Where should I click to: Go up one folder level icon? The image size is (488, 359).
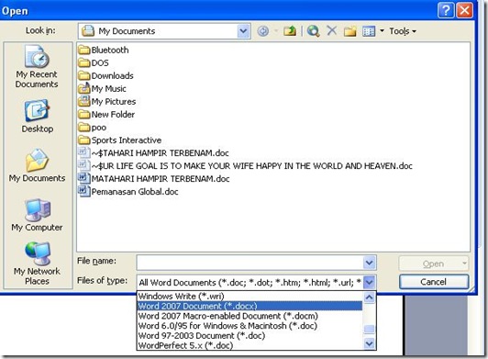click(x=290, y=31)
